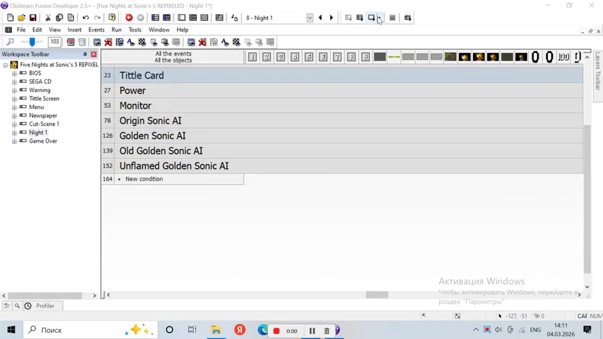Click counter object 1 column header
Viewport: 603px width, 339px height.
coord(253,57)
